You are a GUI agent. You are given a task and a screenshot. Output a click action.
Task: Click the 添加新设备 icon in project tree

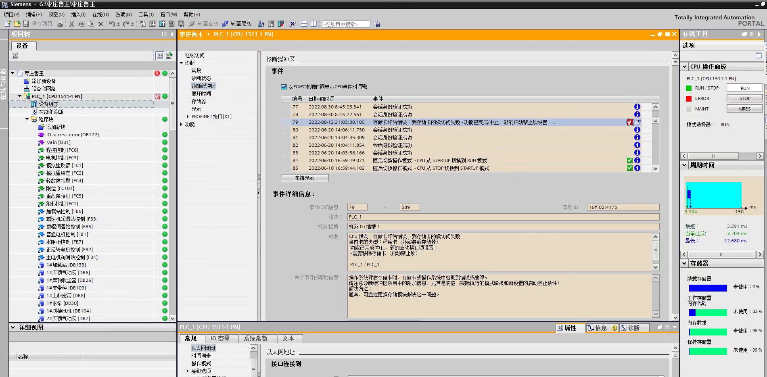(27, 81)
